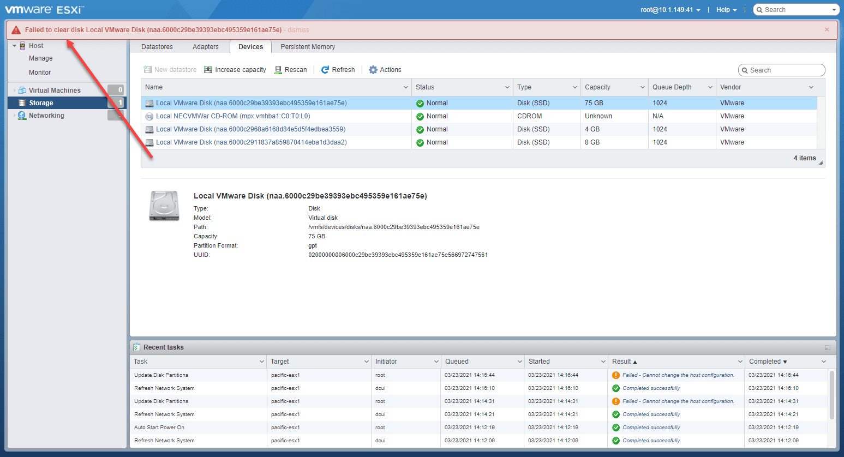This screenshot has width=844, height=457.
Task: Select the 8 GB Local VMware Disk row
Action: (x=251, y=142)
